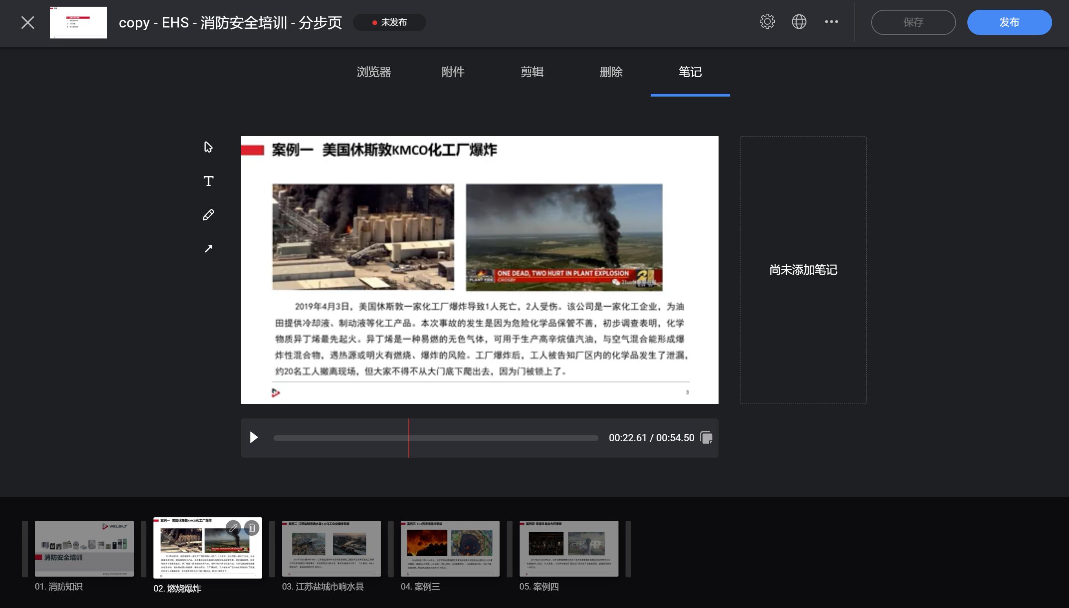Click the 未发布 status badge
Image resolution: width=1069 pixels, height=608 pixels.
(x=389, y=22)
